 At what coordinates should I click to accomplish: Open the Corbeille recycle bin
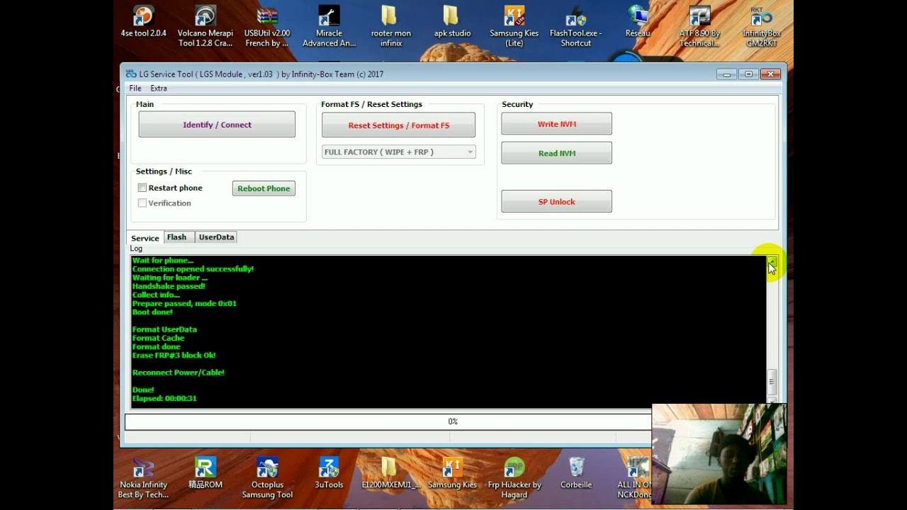(x=575, y=474)
